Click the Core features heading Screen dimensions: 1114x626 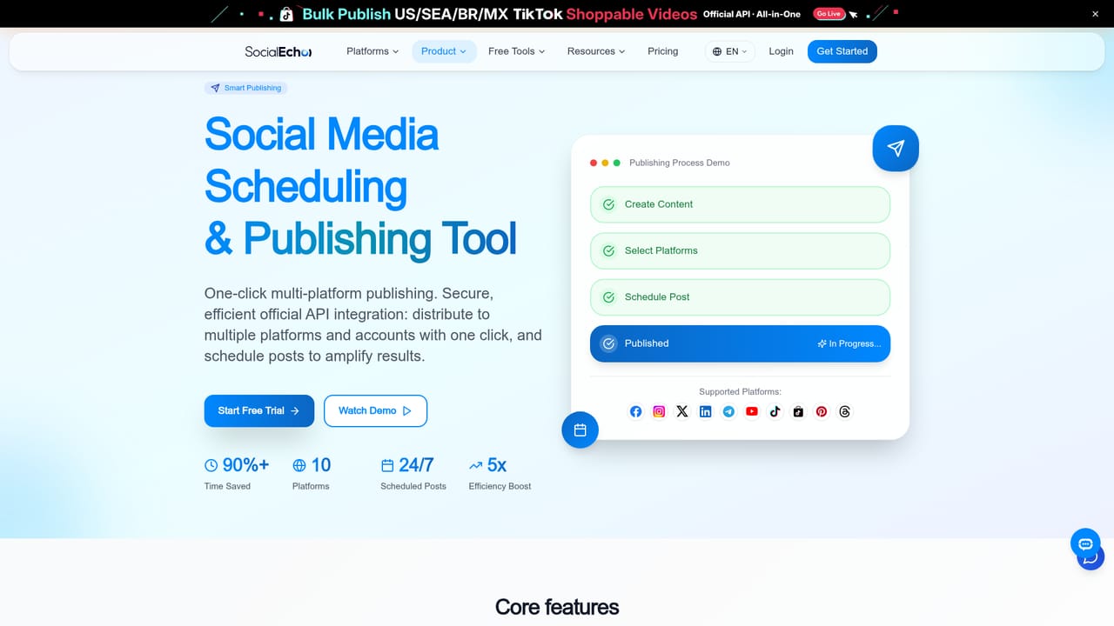[557, 607]
